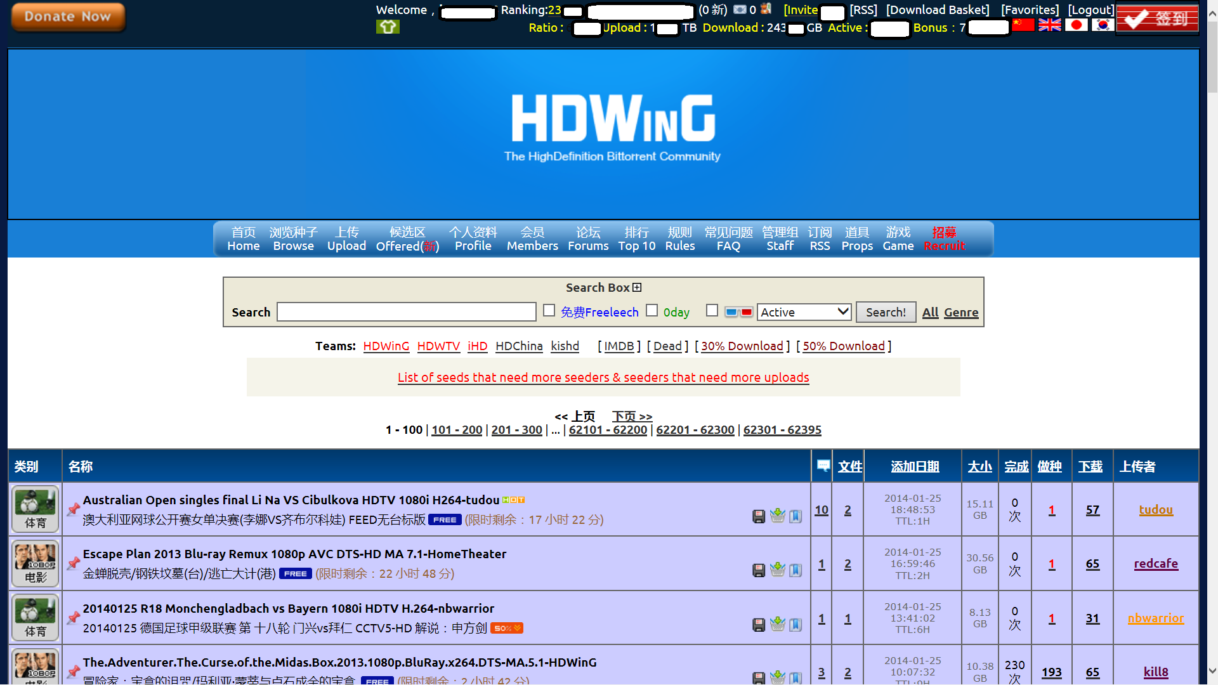Open the green shirt icon under Welcome
Image resolution: width=1218 pixels, height=685 pixels.
(388, 27)
